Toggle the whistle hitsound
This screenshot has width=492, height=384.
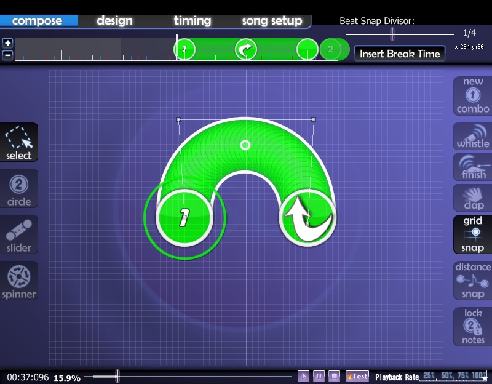(473, 137)
